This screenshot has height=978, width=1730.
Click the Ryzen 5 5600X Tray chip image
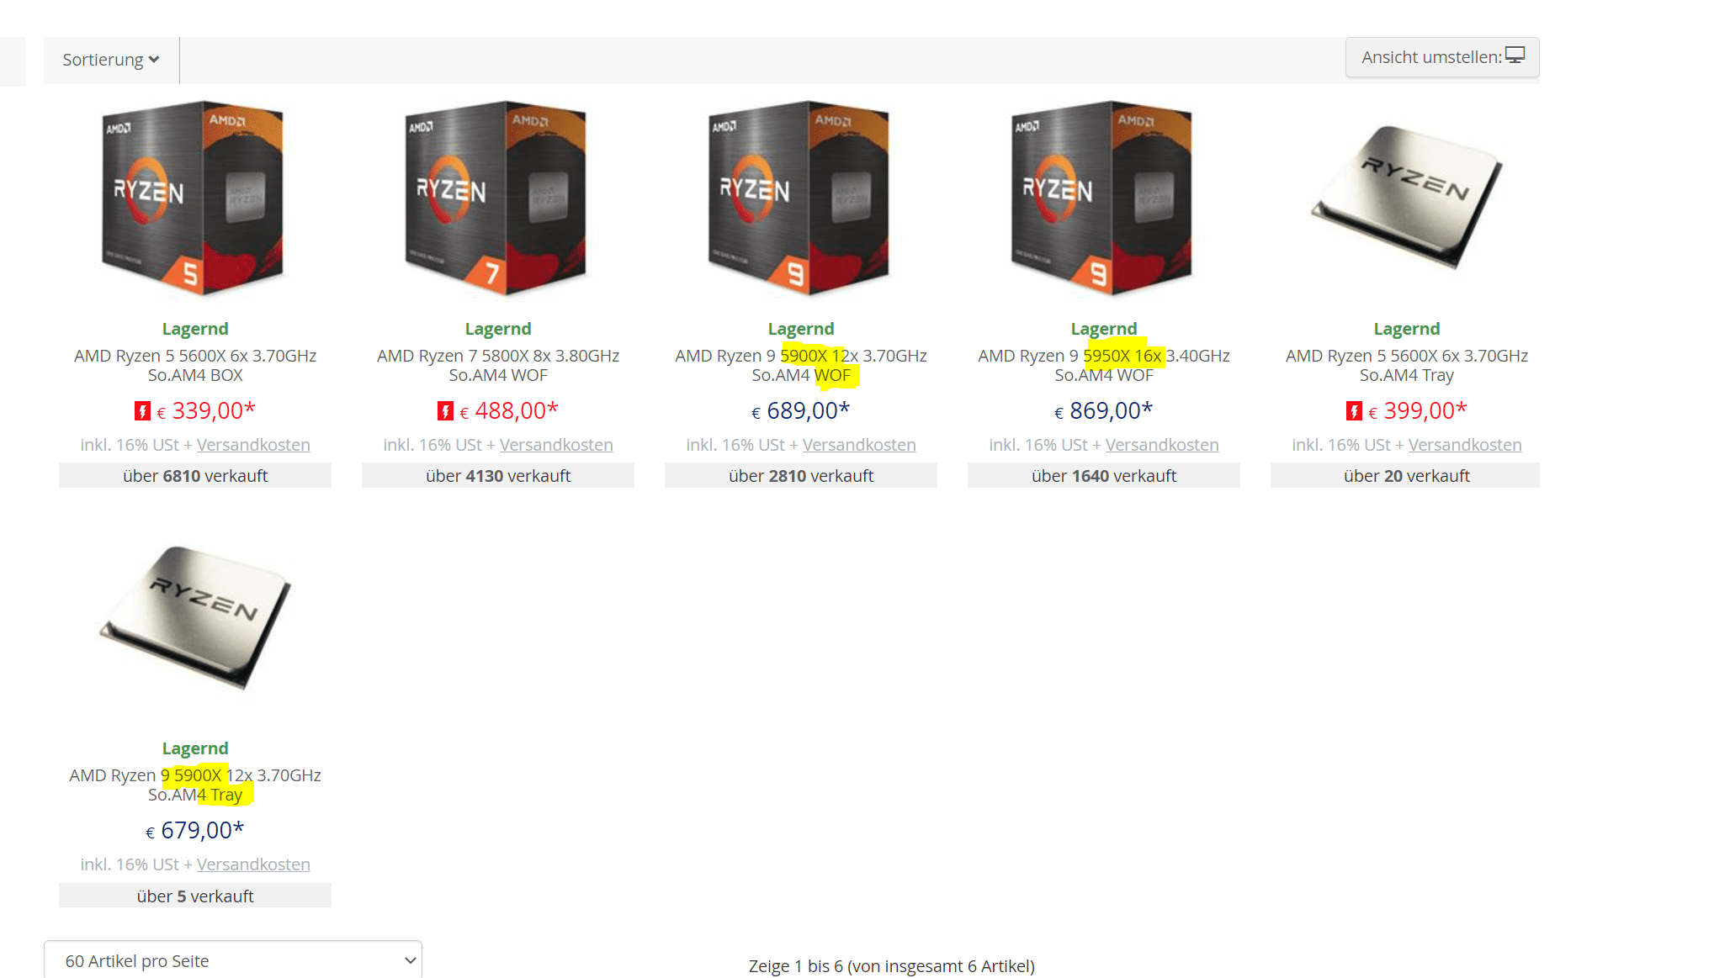[1406, 197]
